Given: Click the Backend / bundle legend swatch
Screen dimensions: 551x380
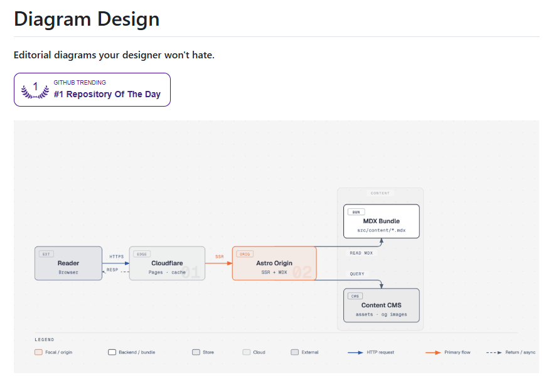Looking at the screenshot, I should (112, 352).
